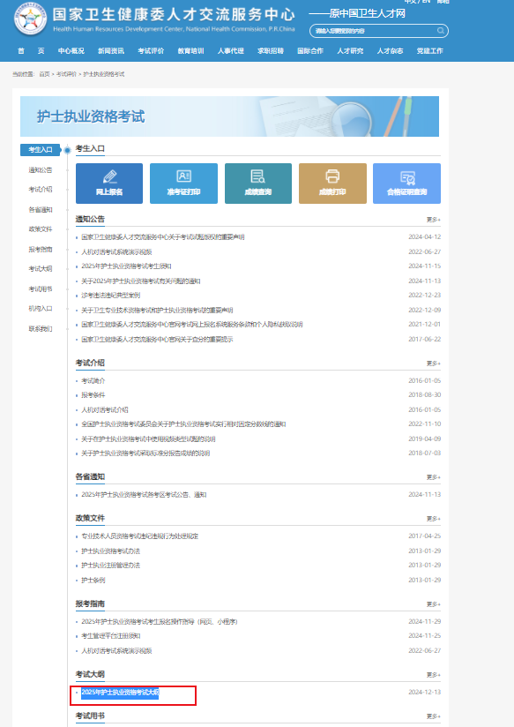The height and width of the screenshot is (727, 514).
Task: Click the search magnifier icon in header
Action: coord(440,31)
